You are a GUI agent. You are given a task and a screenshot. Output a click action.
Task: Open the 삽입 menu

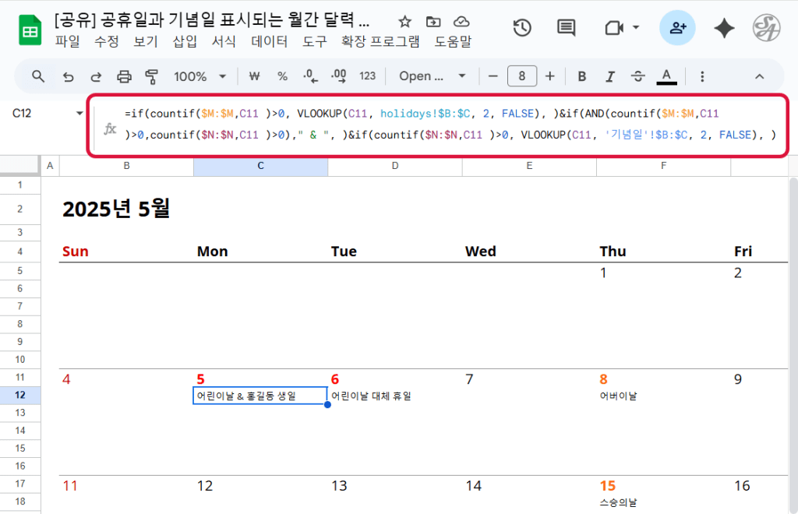[185, 42]
